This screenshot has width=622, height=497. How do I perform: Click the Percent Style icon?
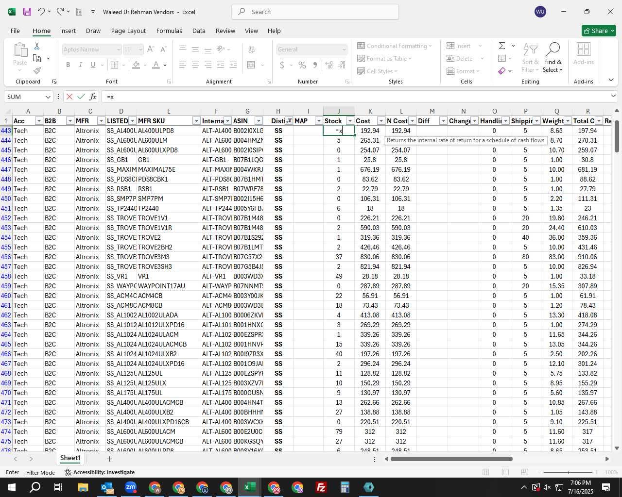[x=302, y=65]
